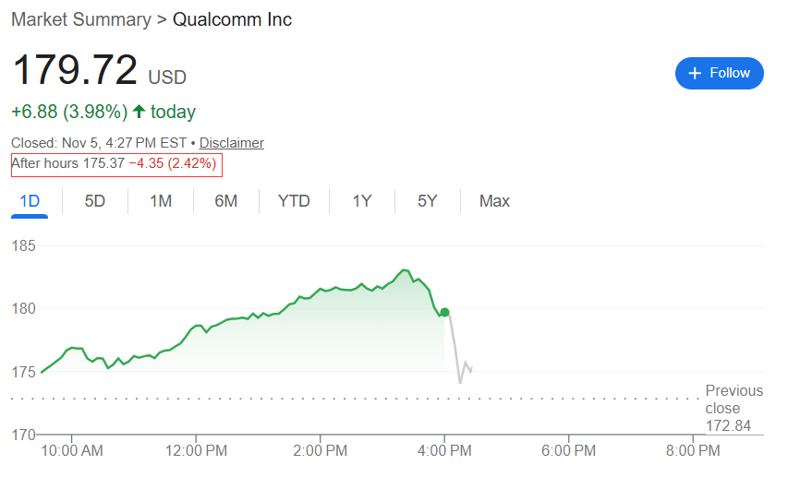Show the Max time range chart
Image resolution: width=788 pixels, height=477 pixels.
point(494,201)
